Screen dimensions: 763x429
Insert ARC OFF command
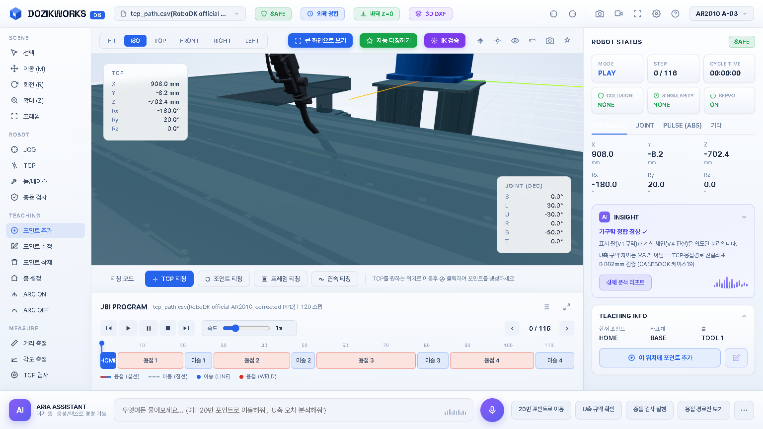(45, 310)
